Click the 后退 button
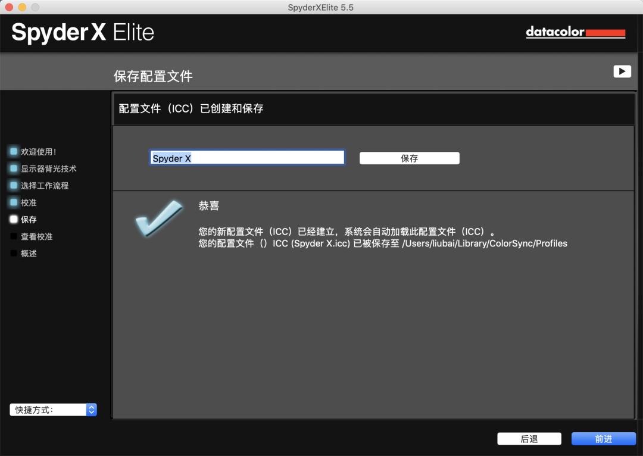This screenshot has height=456, width=643. 529,439
